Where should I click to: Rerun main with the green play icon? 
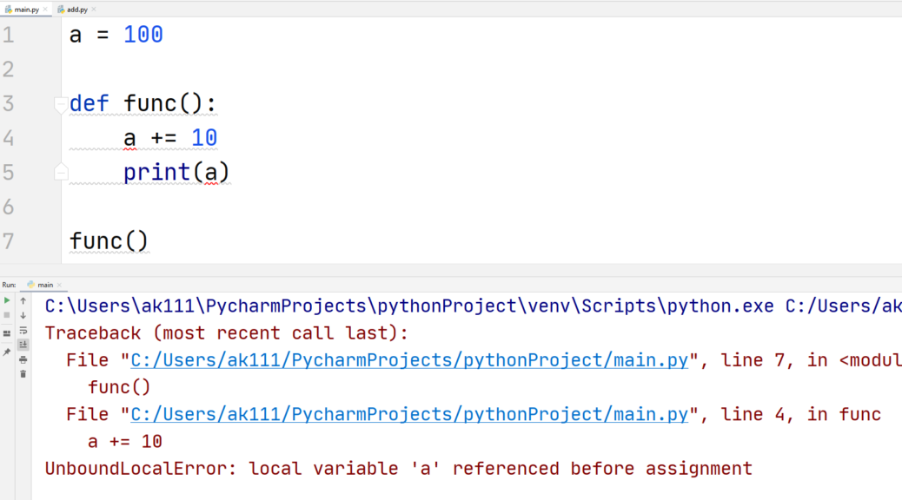pos(7,300)
